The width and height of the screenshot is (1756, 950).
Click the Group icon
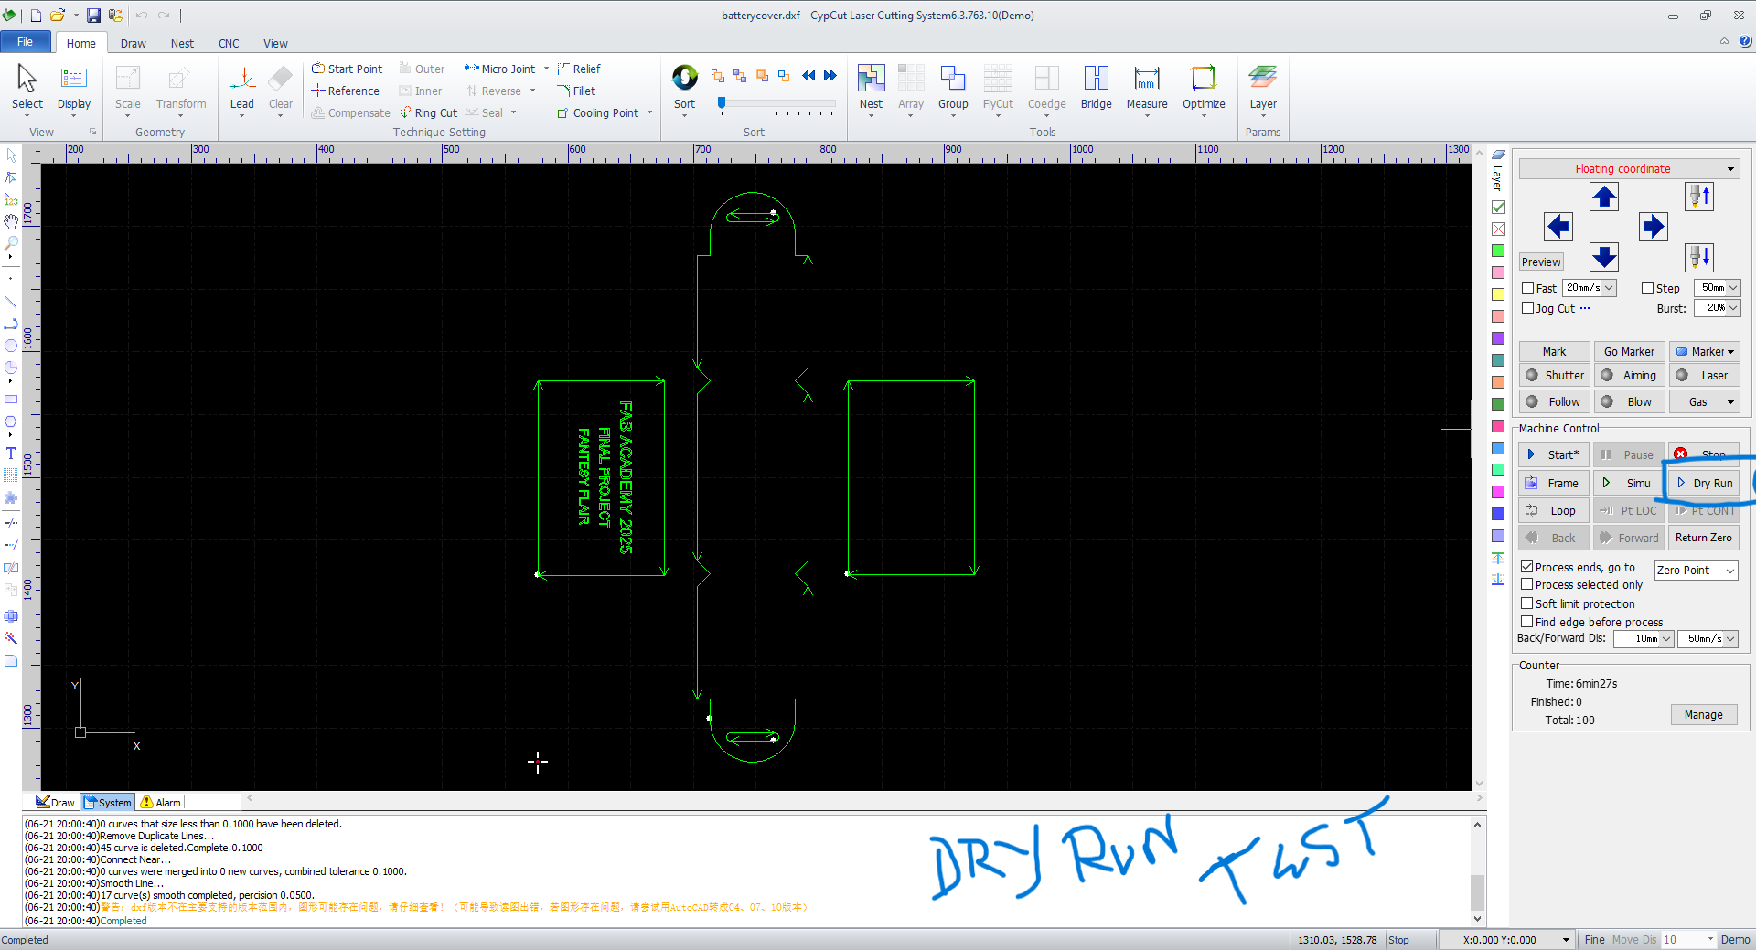pos(953,87)
